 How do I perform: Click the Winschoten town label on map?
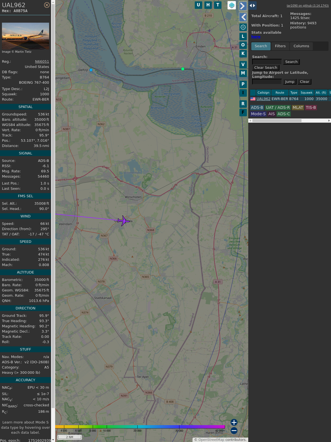(133, 197)
